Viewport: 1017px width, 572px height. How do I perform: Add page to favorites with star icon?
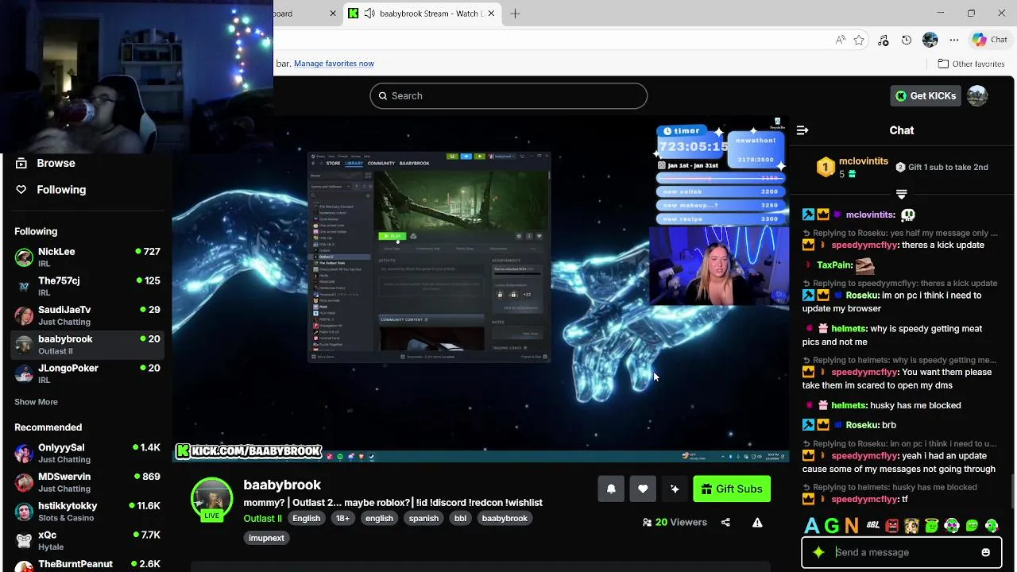(x=859, y=40)
